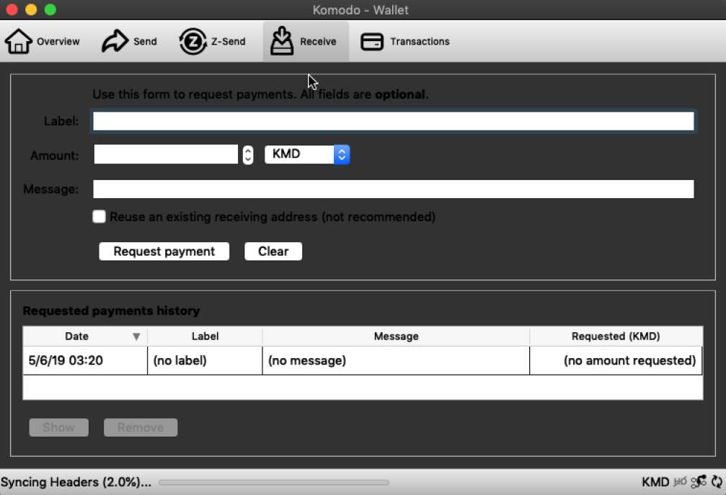The height and width of the screenshot is (495, 726).
Task: Click the Request payment button
Action: [x=164, y=251]
